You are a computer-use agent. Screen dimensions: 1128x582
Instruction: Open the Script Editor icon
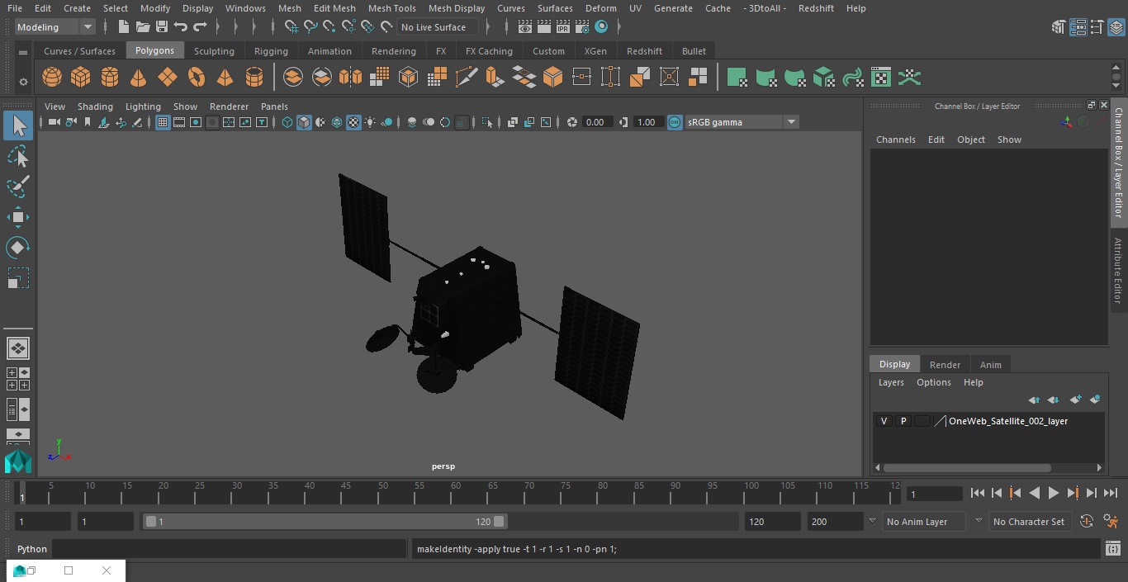coord(1112,549)
